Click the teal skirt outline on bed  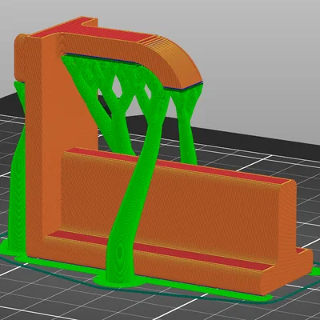point(186,298)
